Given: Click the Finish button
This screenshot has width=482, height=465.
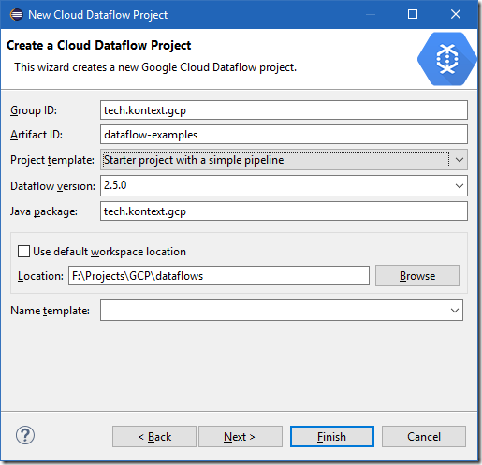Looking at the screenshot, I should (332, 437).
